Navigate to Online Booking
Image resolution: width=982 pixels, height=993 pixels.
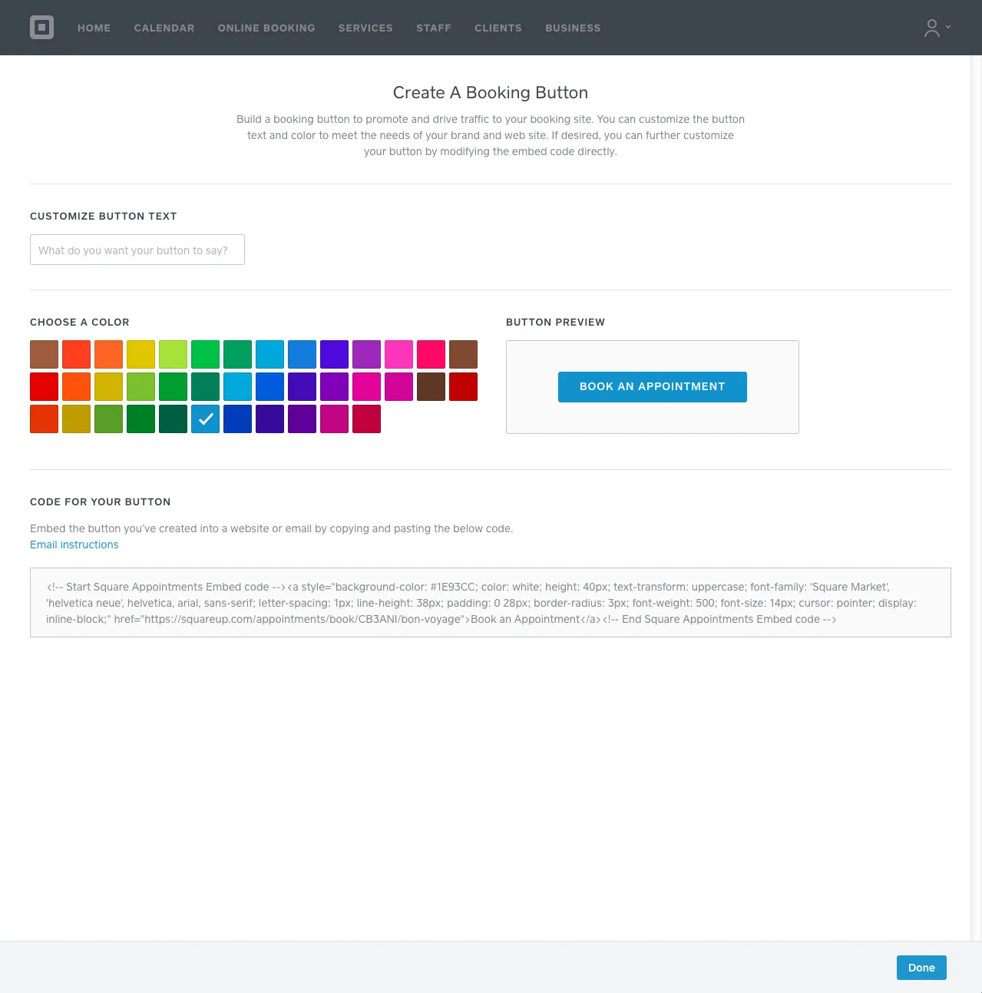click(266, 28)
